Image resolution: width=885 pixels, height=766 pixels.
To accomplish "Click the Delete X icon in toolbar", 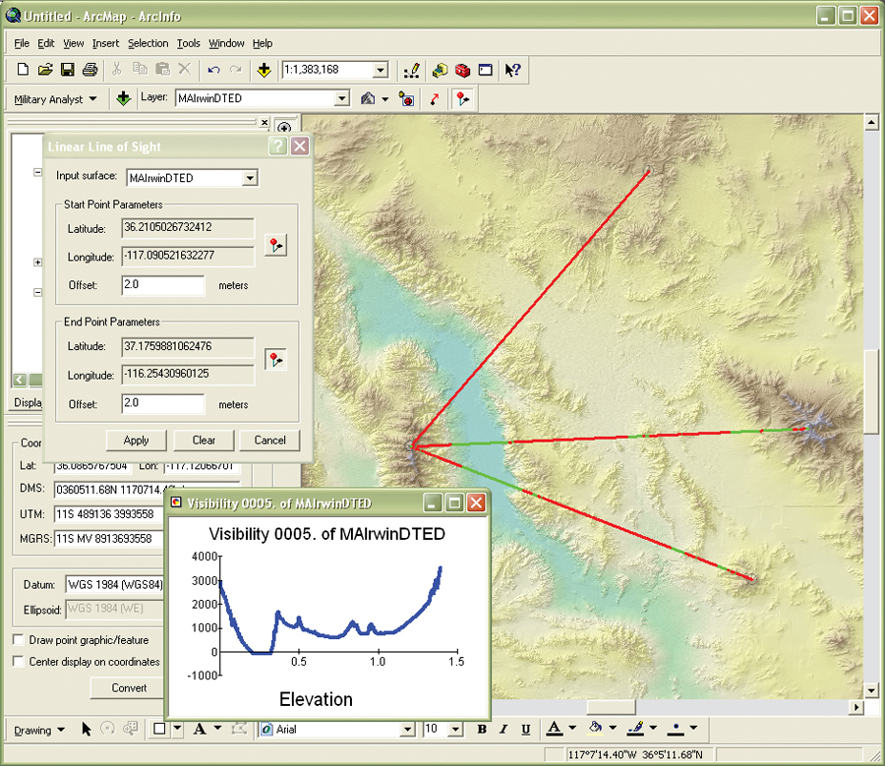I will [x=185, y=69].
